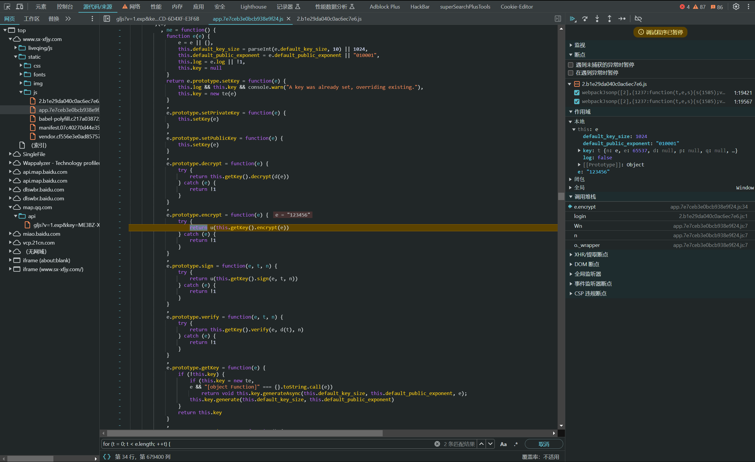The image size is (755, 462).
Task: Switch to the 元素 Elements tab
Action: [x=41, y=7]
